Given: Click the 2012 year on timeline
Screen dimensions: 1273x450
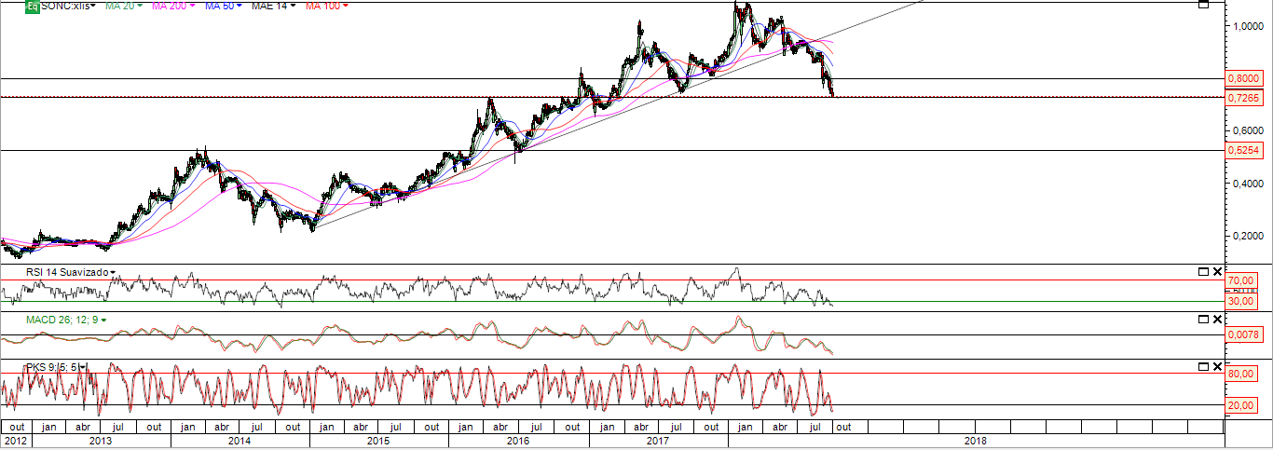Looking at the screenshot, I should pos(16,441).
